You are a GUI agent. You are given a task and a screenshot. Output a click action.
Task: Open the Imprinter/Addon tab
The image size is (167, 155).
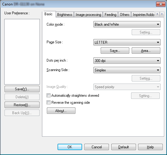point(143,15)
